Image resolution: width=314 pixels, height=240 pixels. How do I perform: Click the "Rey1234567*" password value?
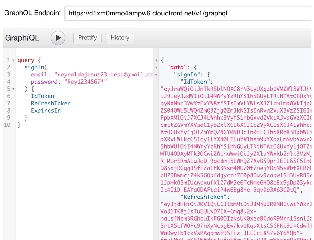pyautogui.click(x=85, y=82)
